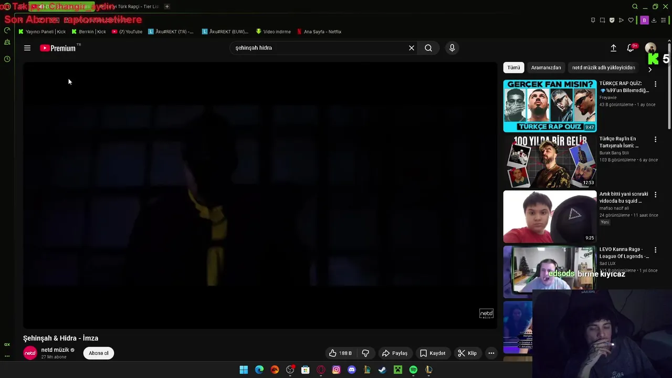Open GX Cleaner in the sidebar
This screenshot has width=672, height=378.
pyautogui.click(x=7, y=43)
